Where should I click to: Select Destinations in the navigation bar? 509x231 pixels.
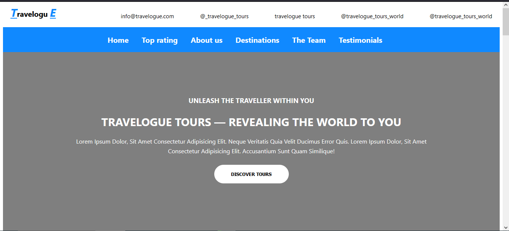click(x=257, y=40)
